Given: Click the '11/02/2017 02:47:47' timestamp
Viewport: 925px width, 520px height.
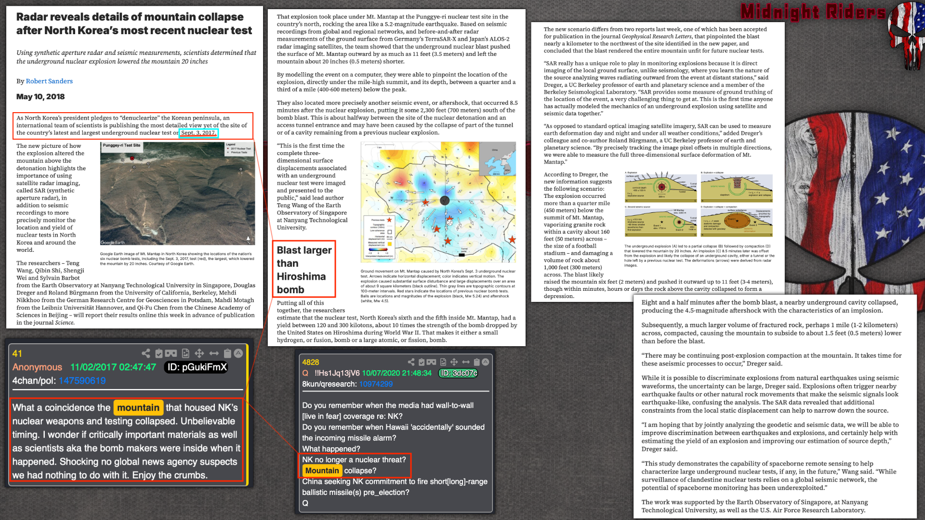Looking at the screenshot, I should pos(113,367).
